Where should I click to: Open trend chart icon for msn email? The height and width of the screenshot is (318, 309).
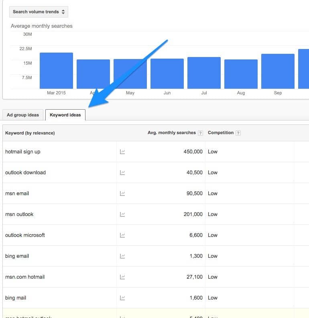click(x=122, y=194)
